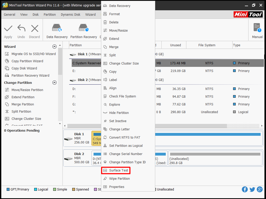Select Wipe Partition in the context menu
Viewport: 266px width, 199px height.
[128, 179]
